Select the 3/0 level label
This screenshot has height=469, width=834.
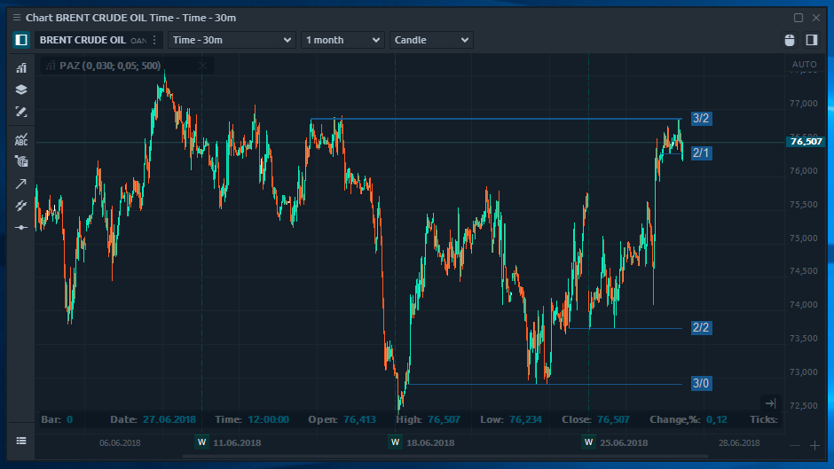[x=701, y=383]
